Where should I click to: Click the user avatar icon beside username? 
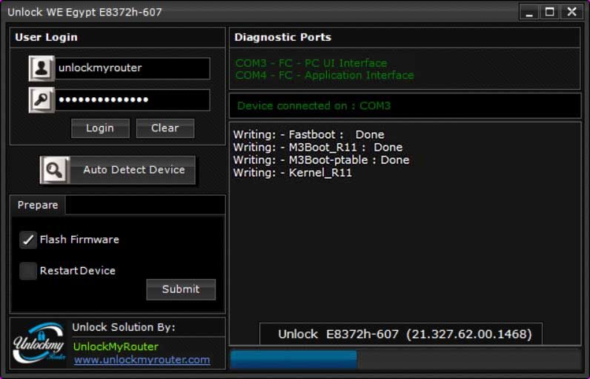(x=42, y=68)
